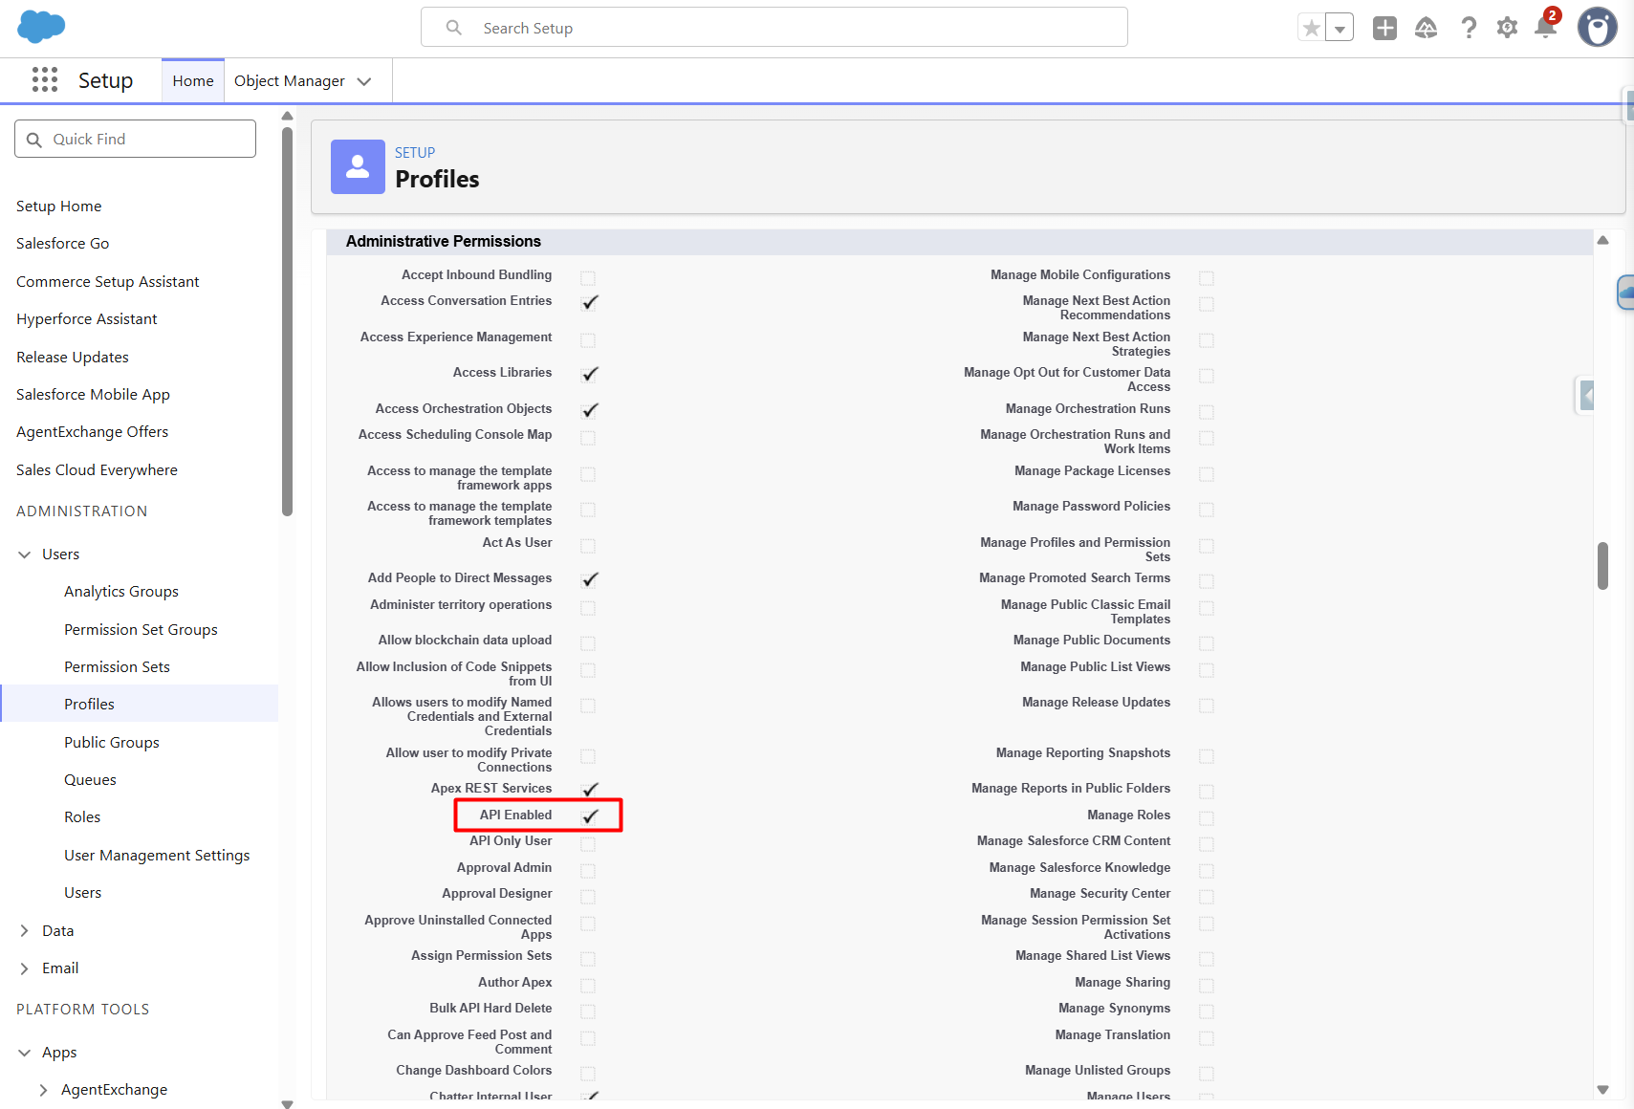Click the Search Setup field
This screenshot has width=1634, height=1109.
[x=774, y=28]
